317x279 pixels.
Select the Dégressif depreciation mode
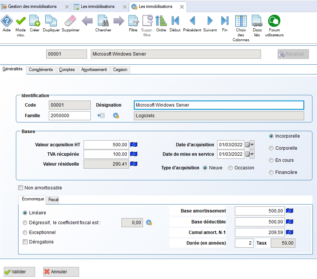25,223
